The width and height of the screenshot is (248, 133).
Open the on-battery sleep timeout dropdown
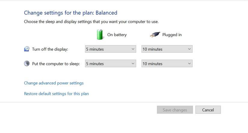point(110,63)
